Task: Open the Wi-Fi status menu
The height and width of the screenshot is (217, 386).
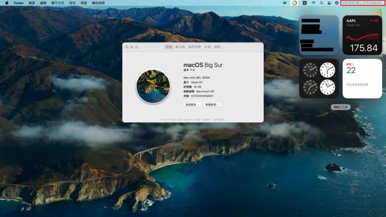Action: tap(313, 3)
